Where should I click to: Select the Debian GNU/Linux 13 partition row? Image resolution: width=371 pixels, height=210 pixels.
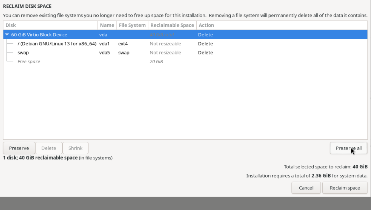185,44
